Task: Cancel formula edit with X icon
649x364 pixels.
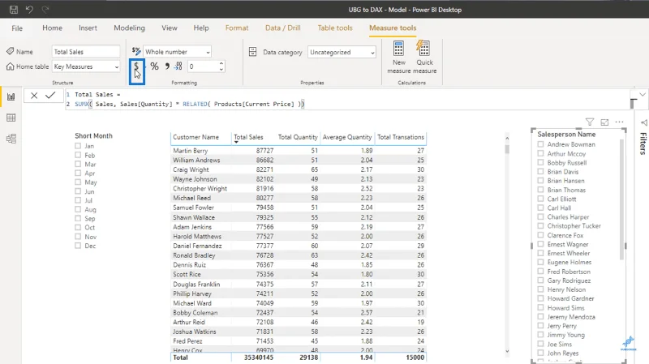Action: [34, 96]
